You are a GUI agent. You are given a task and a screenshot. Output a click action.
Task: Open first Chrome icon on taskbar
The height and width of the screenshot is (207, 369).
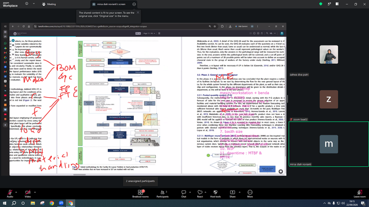click(51, 203)
